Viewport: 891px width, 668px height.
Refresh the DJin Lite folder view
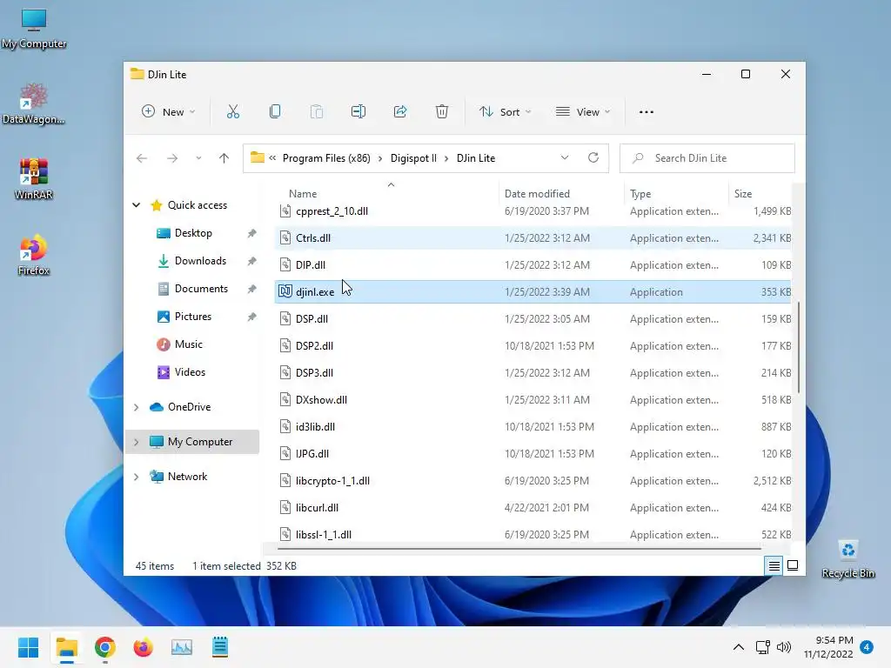coord(593,158)
